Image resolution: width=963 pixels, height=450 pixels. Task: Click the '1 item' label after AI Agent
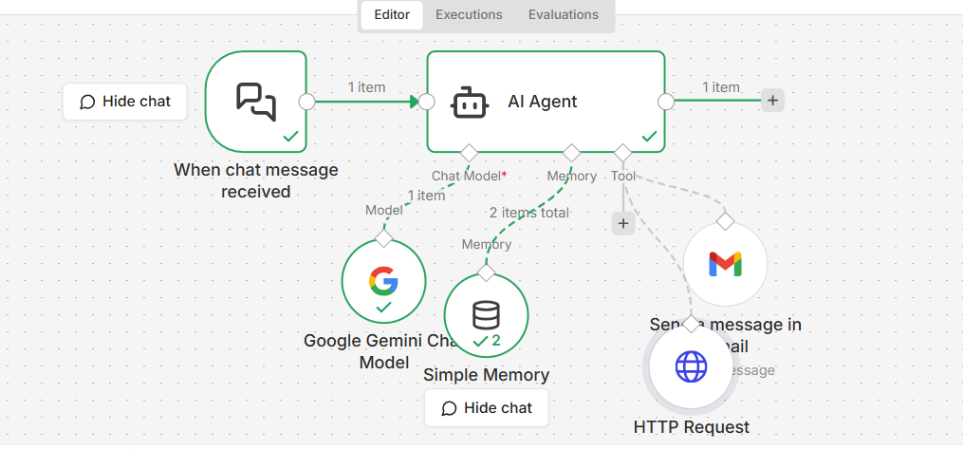pyautogui.click(x=721, y=87)
